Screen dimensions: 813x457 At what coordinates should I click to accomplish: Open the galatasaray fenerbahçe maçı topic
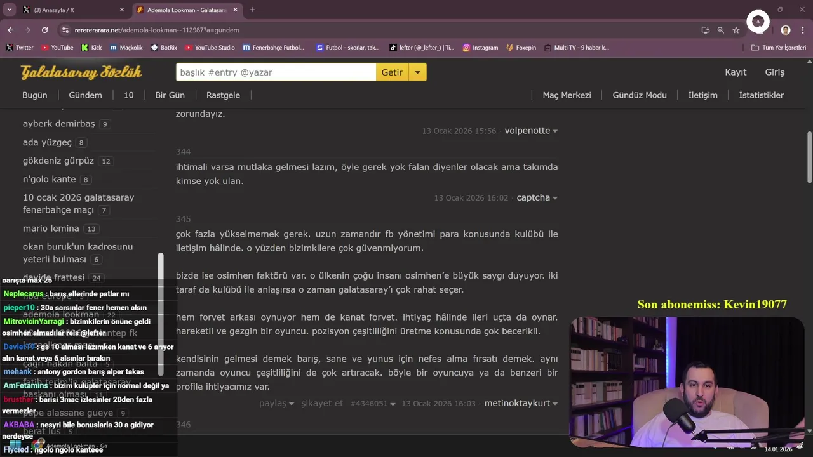pyautogui.click(x=78, y=204)
